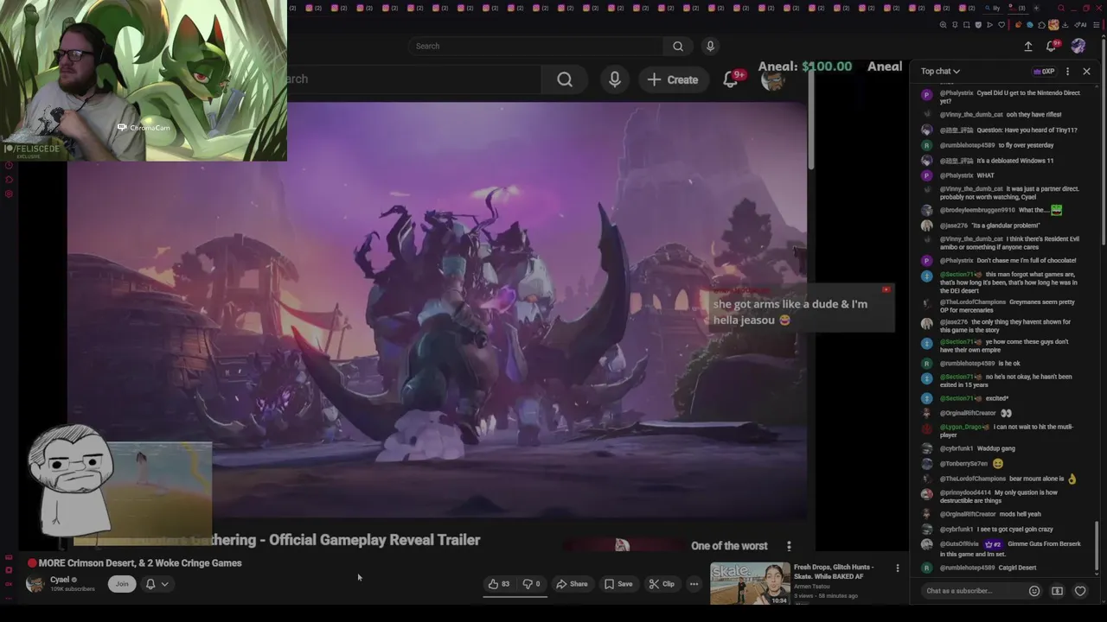Viewport: 1107px width, 622px height.
Task: Open options menu for Fresh Drops video
Action: (897, 568)
